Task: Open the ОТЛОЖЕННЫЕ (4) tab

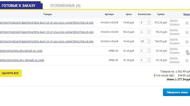Action: pos(65,6)
